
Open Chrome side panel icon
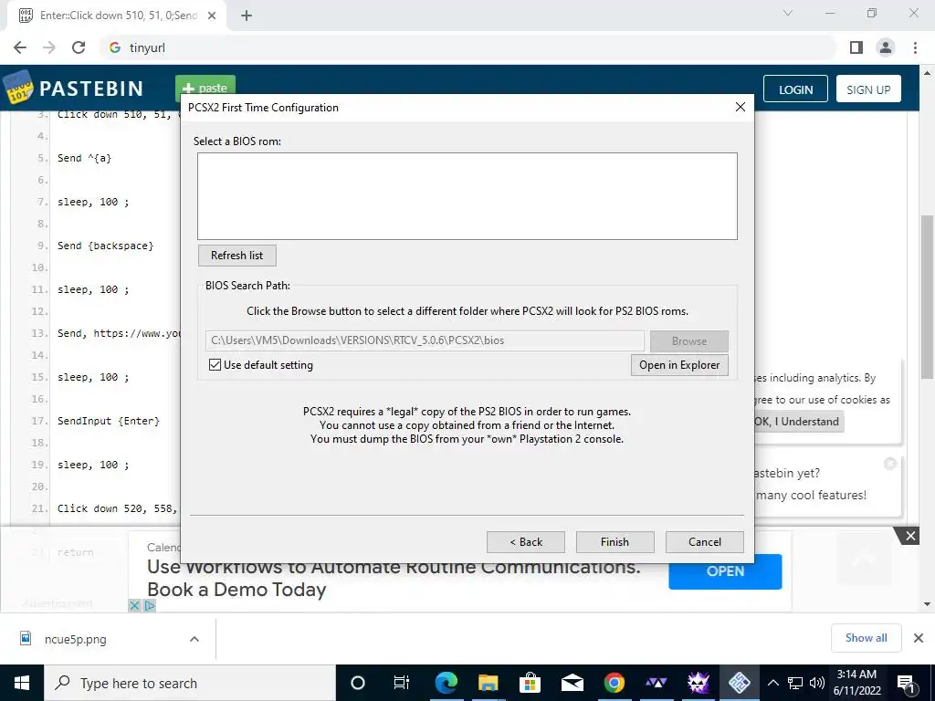click(856, 47)
